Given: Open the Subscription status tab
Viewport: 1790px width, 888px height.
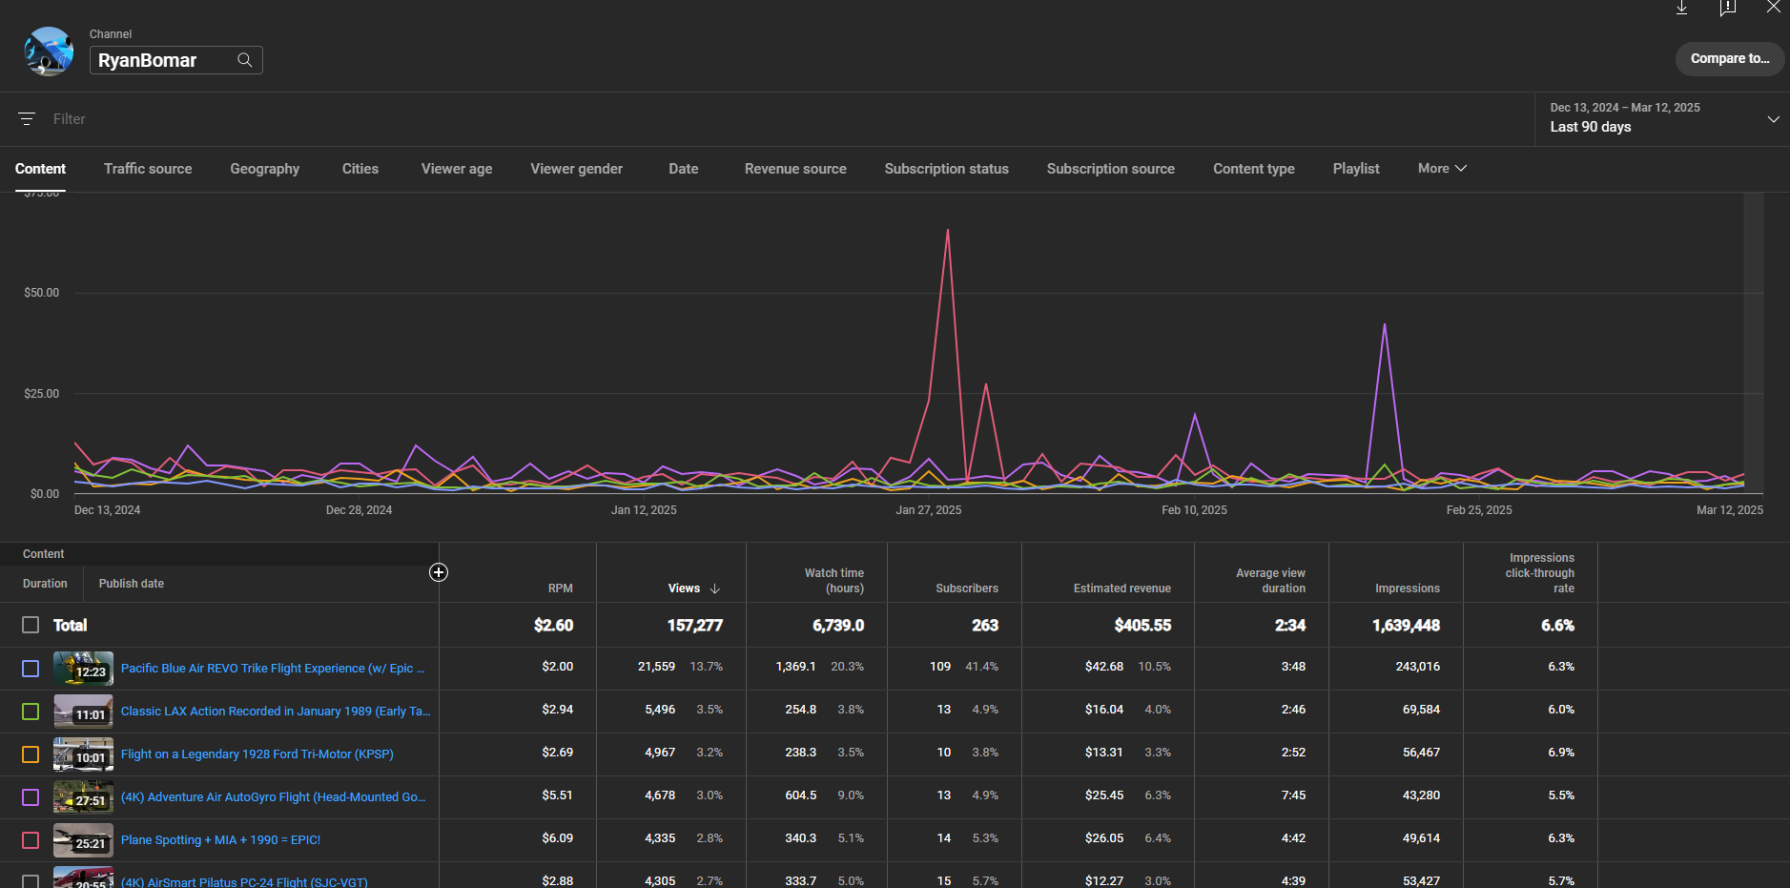Looking at the screenshot, I should tap(947, 169).
